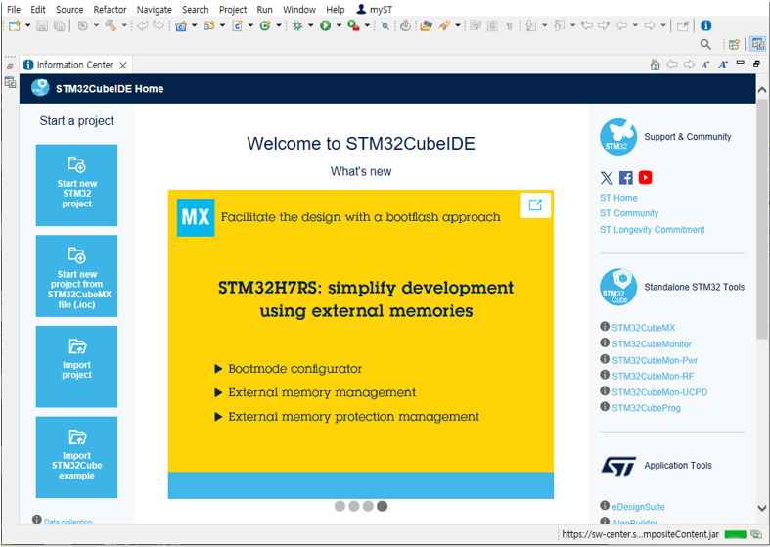The height and width of the screenshot is (547, 770).
Task: Click the Build hammer icon
Action: click(111, 25)
